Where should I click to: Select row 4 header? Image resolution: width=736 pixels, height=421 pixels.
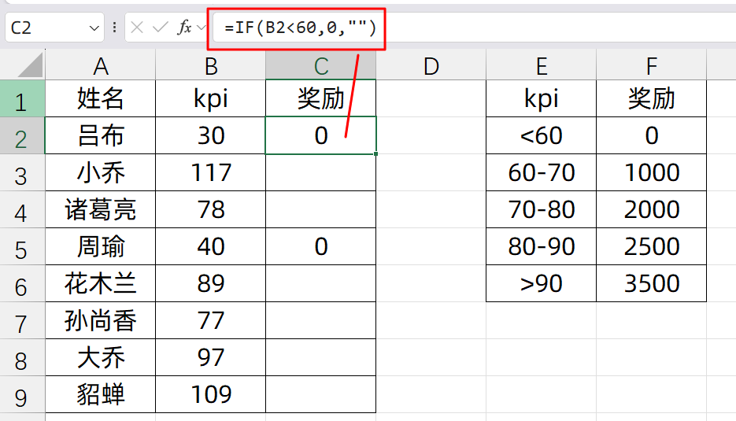point(22,210)
